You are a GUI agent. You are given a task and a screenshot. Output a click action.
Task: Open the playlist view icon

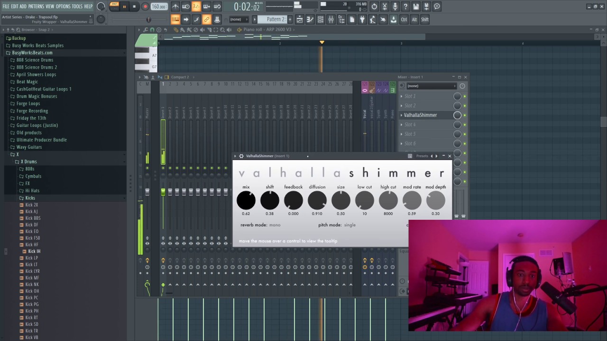[x=300, y=19]
